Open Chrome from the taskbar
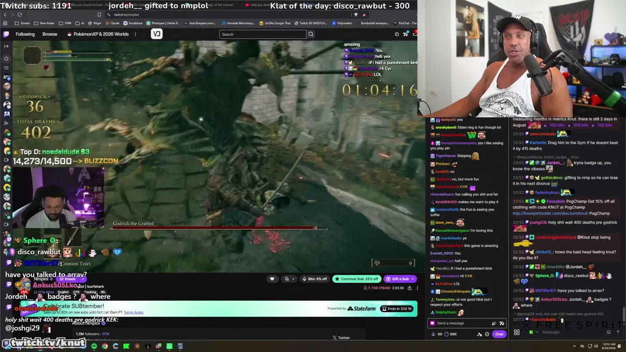 (105, 346)
